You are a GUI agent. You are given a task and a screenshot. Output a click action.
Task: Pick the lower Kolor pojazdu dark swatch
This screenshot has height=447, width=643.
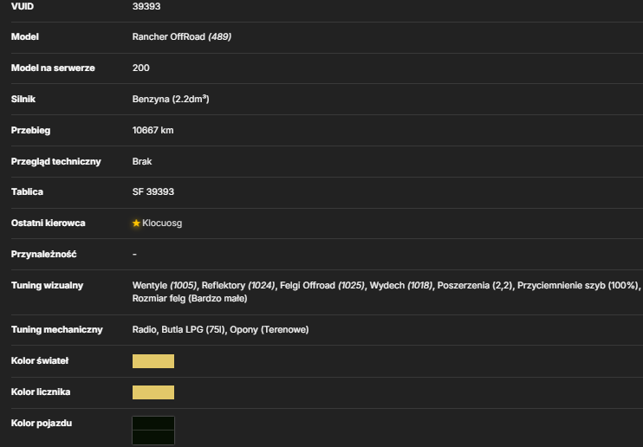coord(153,437)
